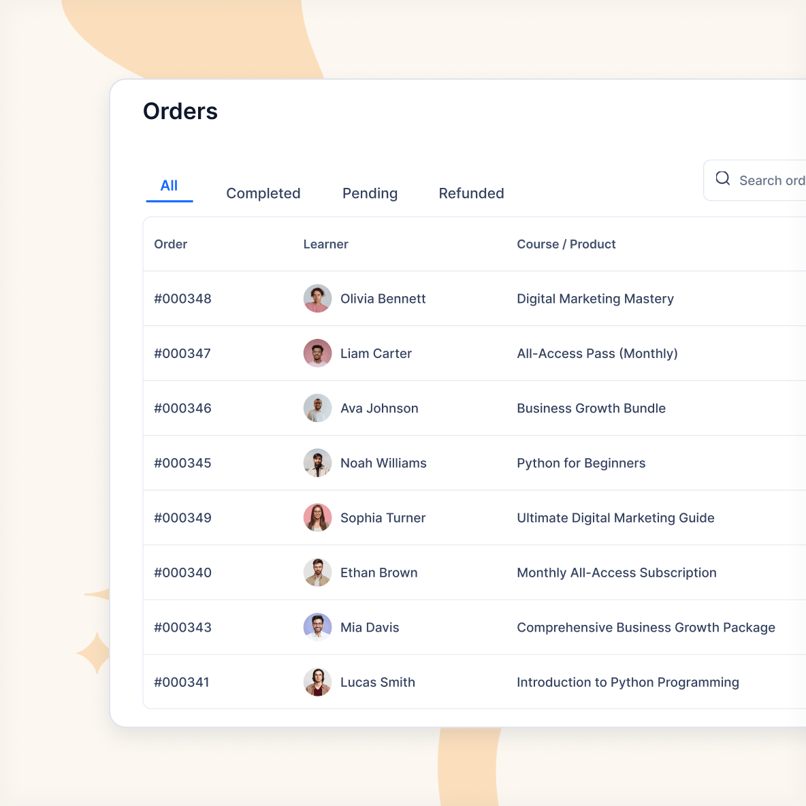Screen dimensions: 806x806
Task: Show the Refunded orders tab
Action: [x=471, y=193]
